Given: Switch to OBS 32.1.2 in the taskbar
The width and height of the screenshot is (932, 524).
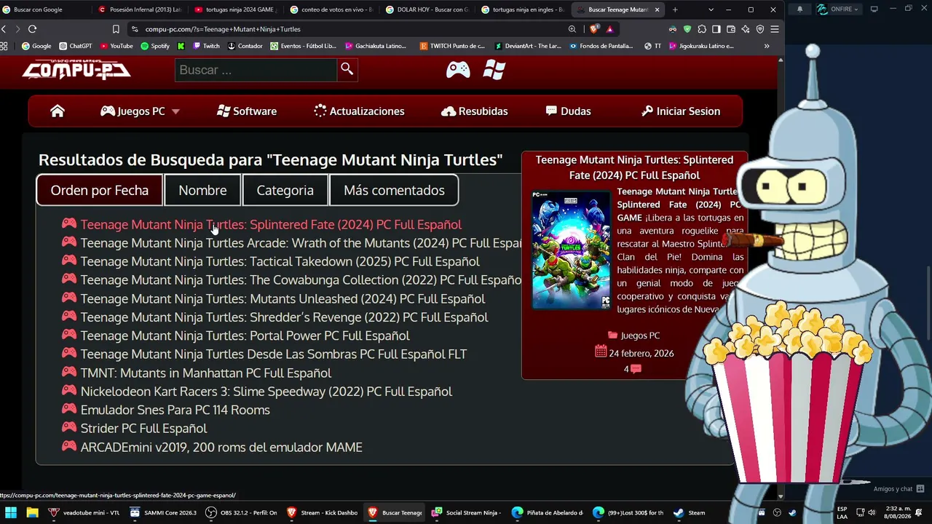Looking at the screenshot, I should (x=241, y=512).
